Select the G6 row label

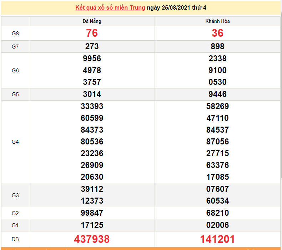click(15, 71)
